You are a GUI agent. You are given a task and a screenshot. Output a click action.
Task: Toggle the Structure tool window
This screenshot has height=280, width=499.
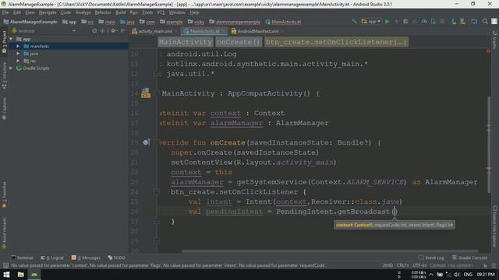pyautogui.click(x=4, y=75)
